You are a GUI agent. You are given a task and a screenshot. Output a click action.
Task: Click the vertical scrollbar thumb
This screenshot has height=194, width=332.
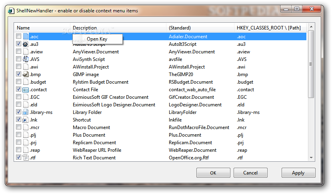(x=311, y=64)
